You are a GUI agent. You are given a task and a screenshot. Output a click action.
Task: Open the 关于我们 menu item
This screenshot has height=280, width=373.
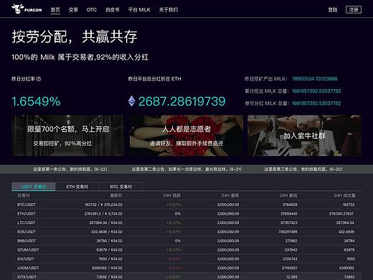coord(169,10)
